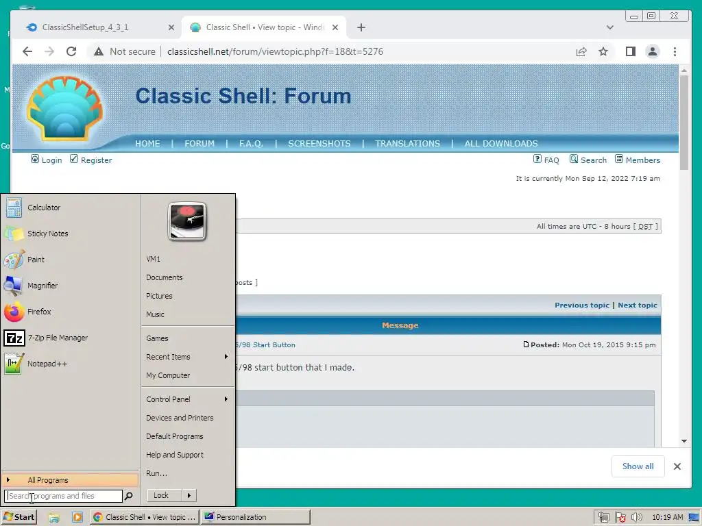Switch to ClassicShellSetup_4_3_1 tab

pos(85,27)
